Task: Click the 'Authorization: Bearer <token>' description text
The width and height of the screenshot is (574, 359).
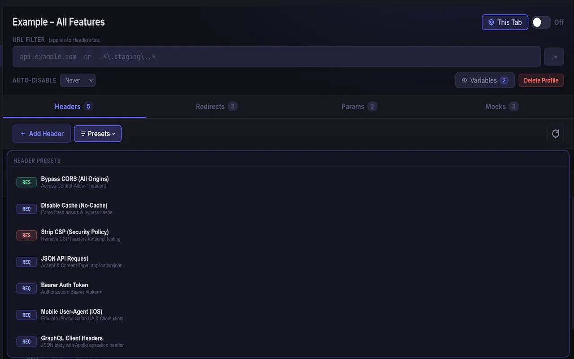Action: pyautogui.click(x=72, y=292)
